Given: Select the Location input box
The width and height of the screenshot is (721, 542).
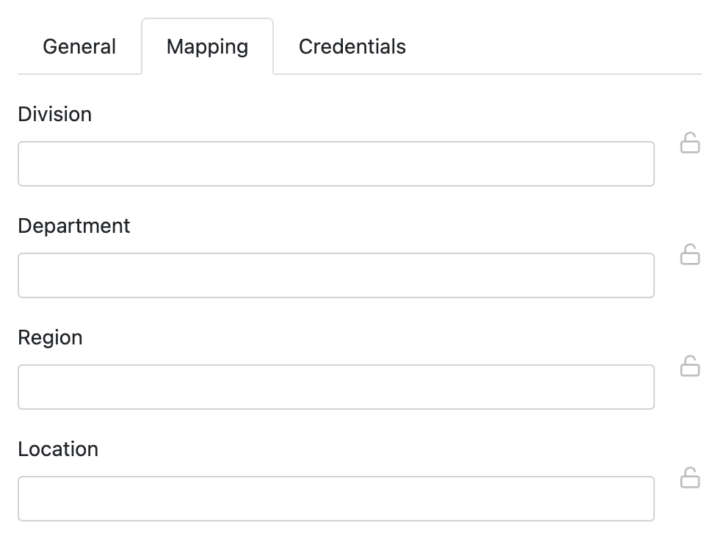Looking at the screenshot, I should 336,499.
